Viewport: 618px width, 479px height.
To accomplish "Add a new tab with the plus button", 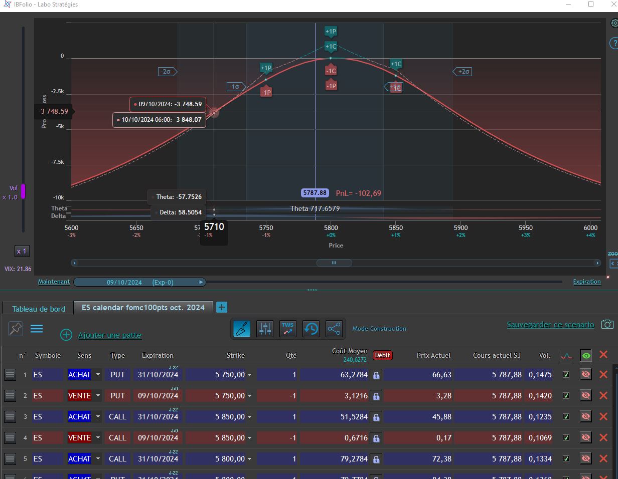I will click(x=221, y=308).
